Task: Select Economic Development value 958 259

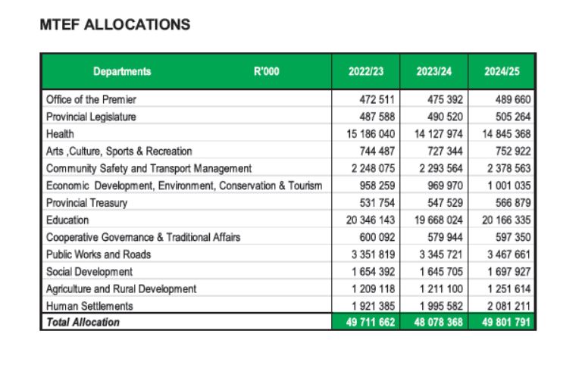Action: click(377, 186)
